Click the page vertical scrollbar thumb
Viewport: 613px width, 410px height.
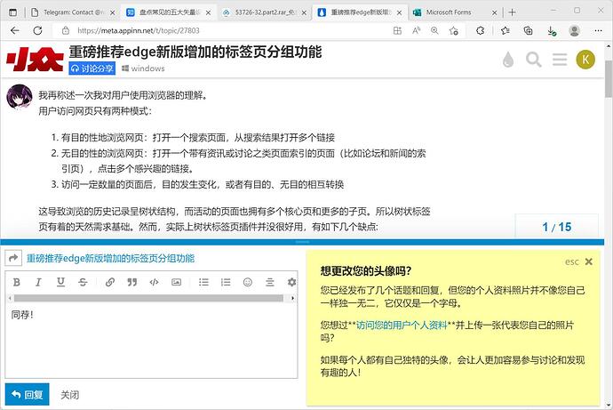pyautogui.click(x=609, y=78)
